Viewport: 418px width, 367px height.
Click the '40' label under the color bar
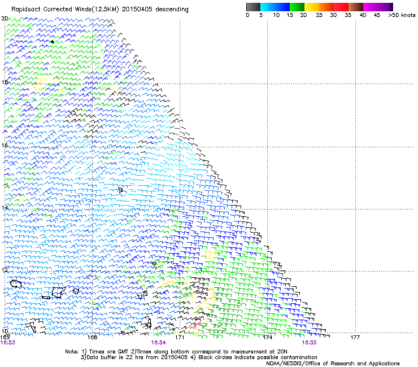coord(363,15)
